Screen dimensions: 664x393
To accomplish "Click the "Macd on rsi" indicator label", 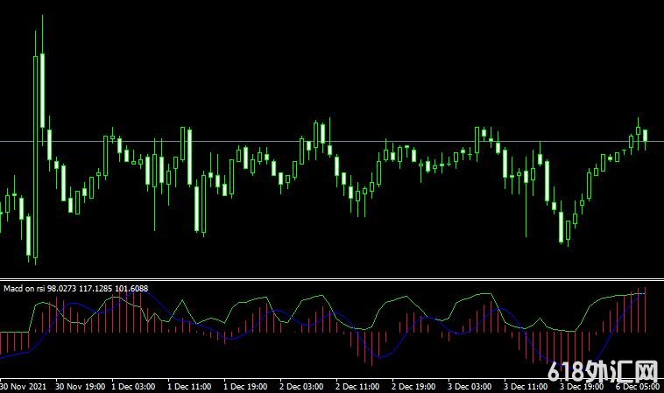I will click(x=76, y=289).
